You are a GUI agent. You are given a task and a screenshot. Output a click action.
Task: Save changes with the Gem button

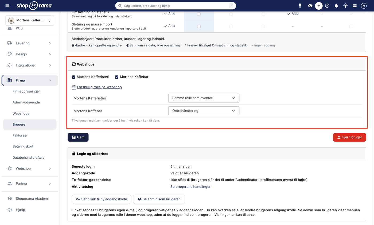coord(78,137)
